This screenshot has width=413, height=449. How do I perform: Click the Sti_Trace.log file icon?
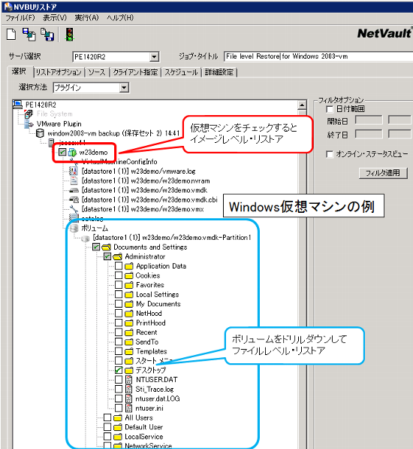pos(129,389)
